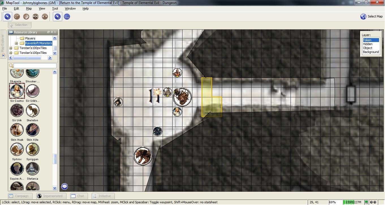Select the Ravenloft Monsters folder row
The width and height of the screenshot is (385, 205).
[x=36, y=43]
